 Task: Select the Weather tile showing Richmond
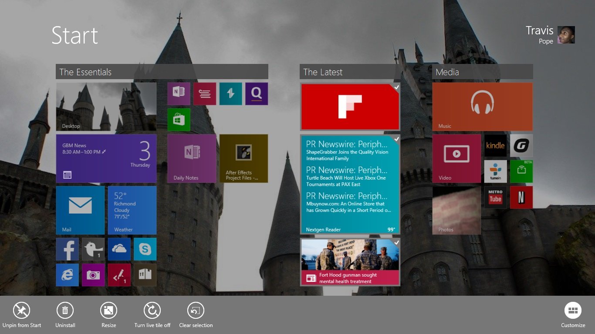click(x=132, y=210)
